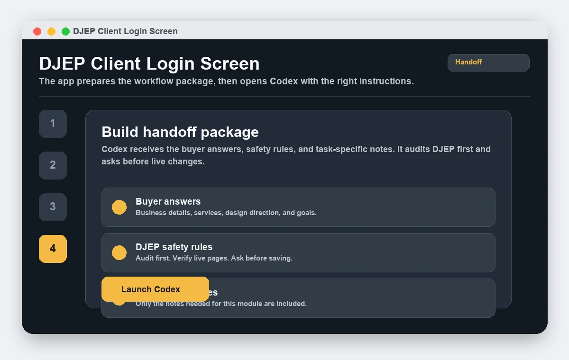Image resolution: width=569 pixels, height=360 pixels.
Task: Select active step 4 in sidebar
Action: pos(53,249)
